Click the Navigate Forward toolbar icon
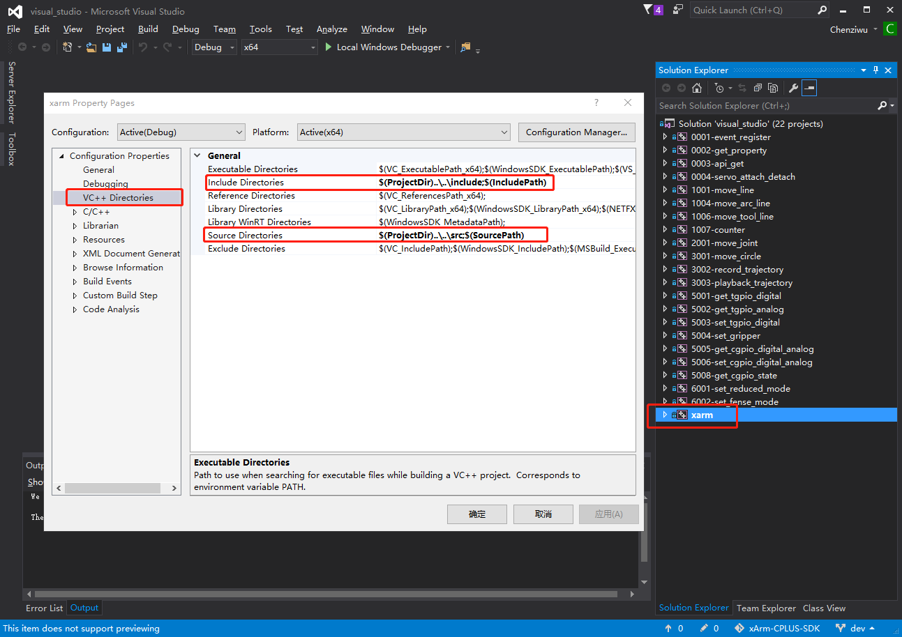 click(46, 47)
